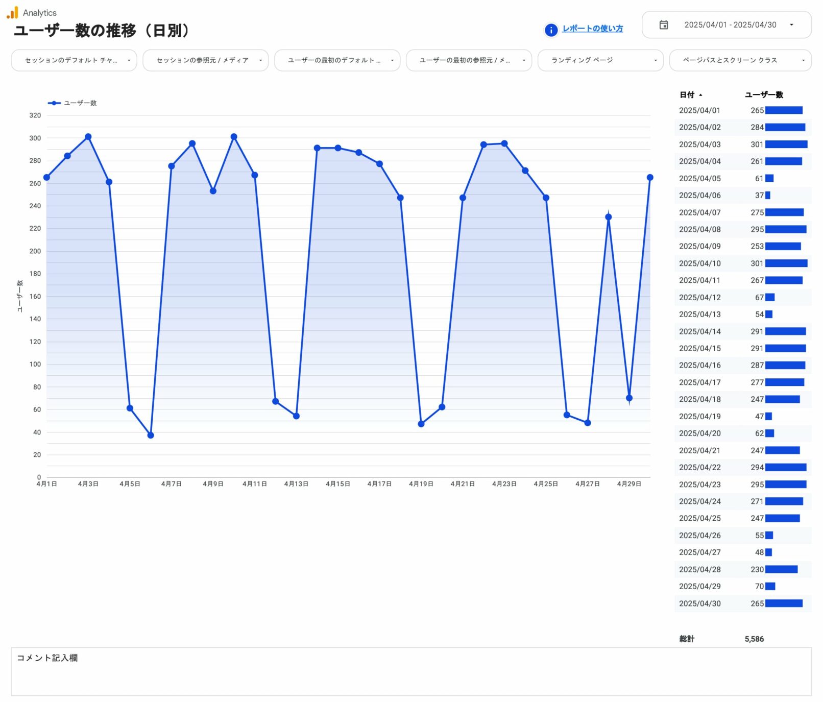Click the bar for 2025/04/03 in table
Image resolution: width=823 pixels, height=702 pixels.
[x=786, y=144]
